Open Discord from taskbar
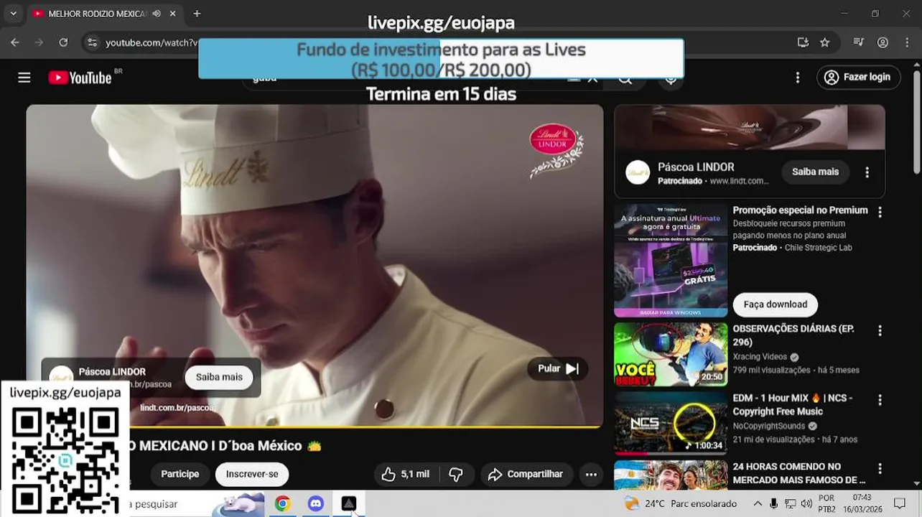Viewport: 922px width, 517px height. click(x=315, y=504)
